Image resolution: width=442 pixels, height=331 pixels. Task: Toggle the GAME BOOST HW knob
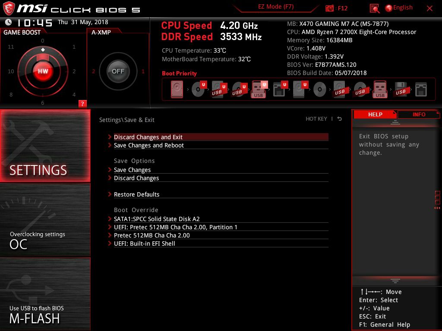point(43,71)
